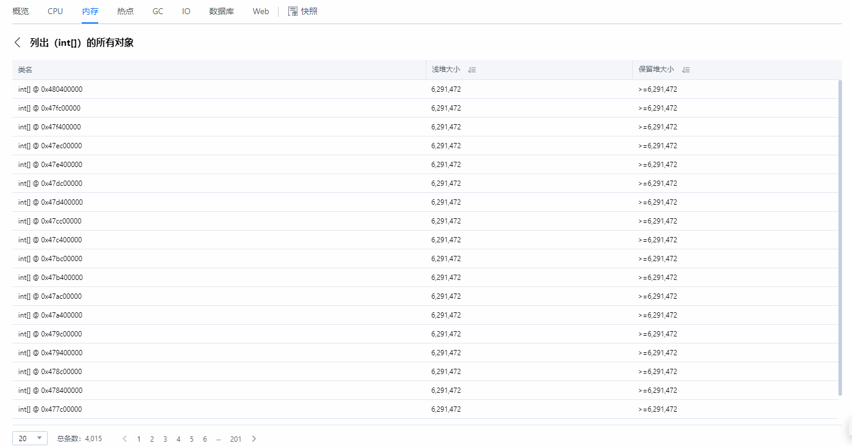This screenshot has width=852, height=447.
Task: Click shallow size value in 0x47b400000 row
Action: point(446,278)
